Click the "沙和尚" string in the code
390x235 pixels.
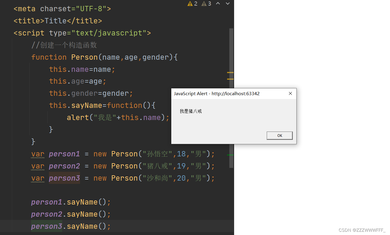click(157, 178)
